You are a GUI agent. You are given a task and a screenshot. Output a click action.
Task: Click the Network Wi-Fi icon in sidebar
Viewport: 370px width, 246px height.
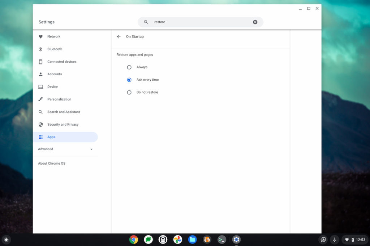coord(40,37)
